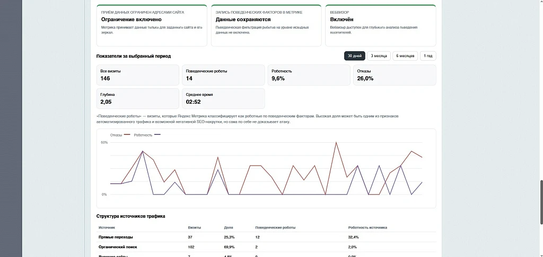Click the 37 visits cell
Screen dimensions: 543x257
point(190,237)
